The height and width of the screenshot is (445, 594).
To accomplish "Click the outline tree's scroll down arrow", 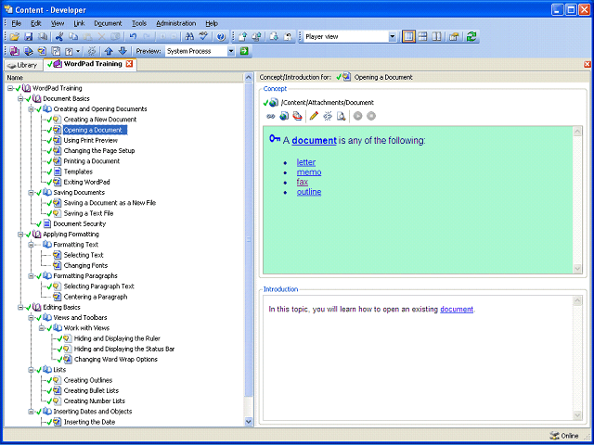I will [x=249, y=421].
